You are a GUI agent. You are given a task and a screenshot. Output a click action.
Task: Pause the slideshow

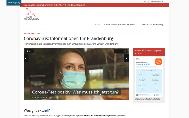point(125,51)
